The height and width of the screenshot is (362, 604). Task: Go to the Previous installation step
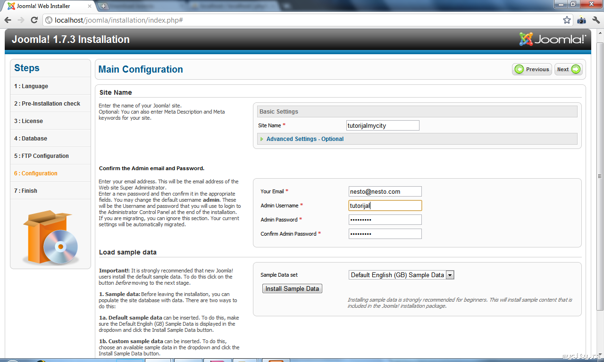[532, 69]
